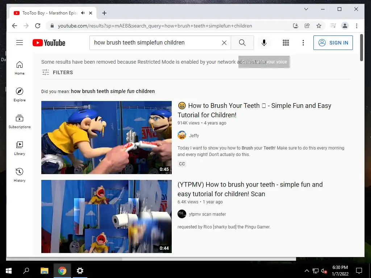Click install app icon in address bar
Image resolution: width=371 pixels, height=278 pixels.
tap(296, 26)
